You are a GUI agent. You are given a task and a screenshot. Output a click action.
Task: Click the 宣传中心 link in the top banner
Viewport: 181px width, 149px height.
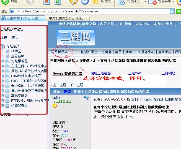point(142,24)
